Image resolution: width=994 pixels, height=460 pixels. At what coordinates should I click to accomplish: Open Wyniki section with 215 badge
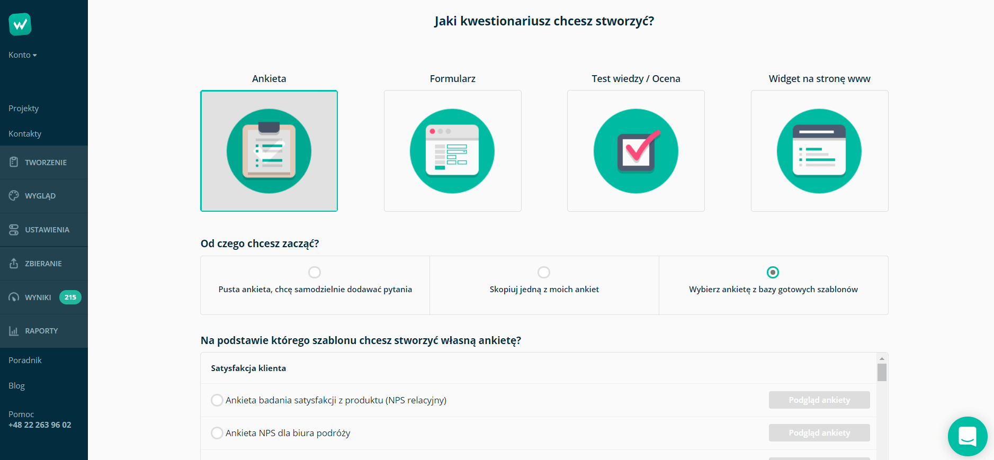(x=44, y=297)
